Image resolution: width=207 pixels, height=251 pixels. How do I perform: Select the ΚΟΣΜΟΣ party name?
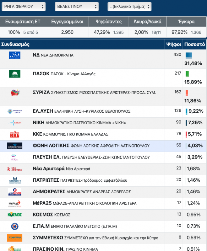[52, 215]
